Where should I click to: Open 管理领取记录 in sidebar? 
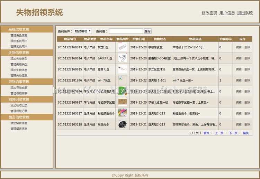(19, 111)
